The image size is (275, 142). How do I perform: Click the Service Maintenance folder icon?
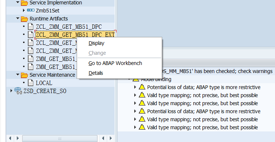pyautogui.click(x=25, y=75)
